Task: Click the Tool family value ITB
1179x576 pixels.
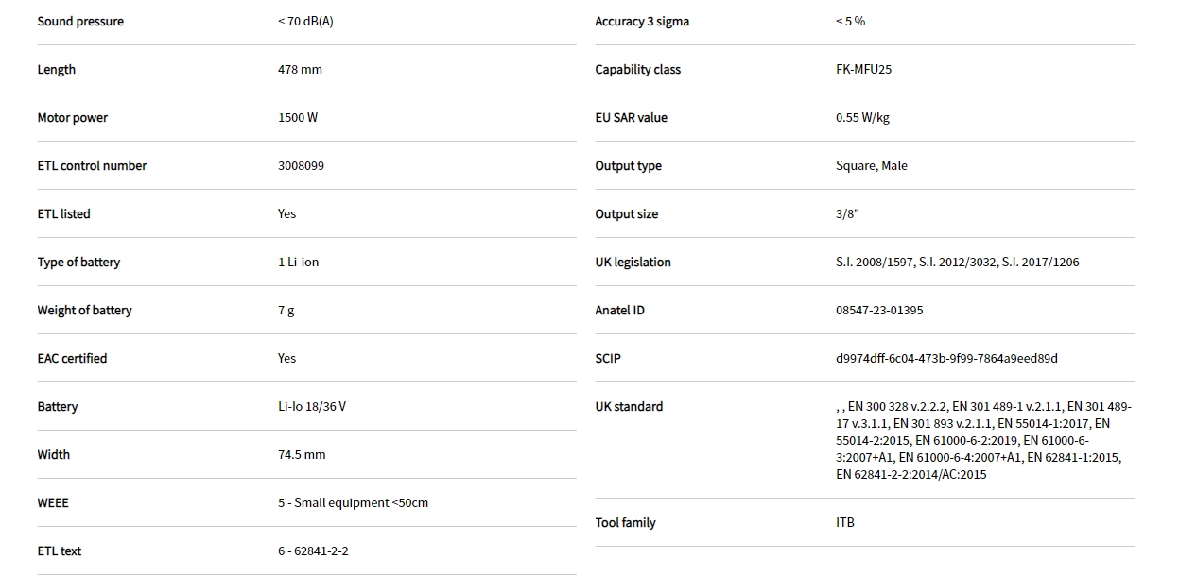Action: tap(845, 523)
